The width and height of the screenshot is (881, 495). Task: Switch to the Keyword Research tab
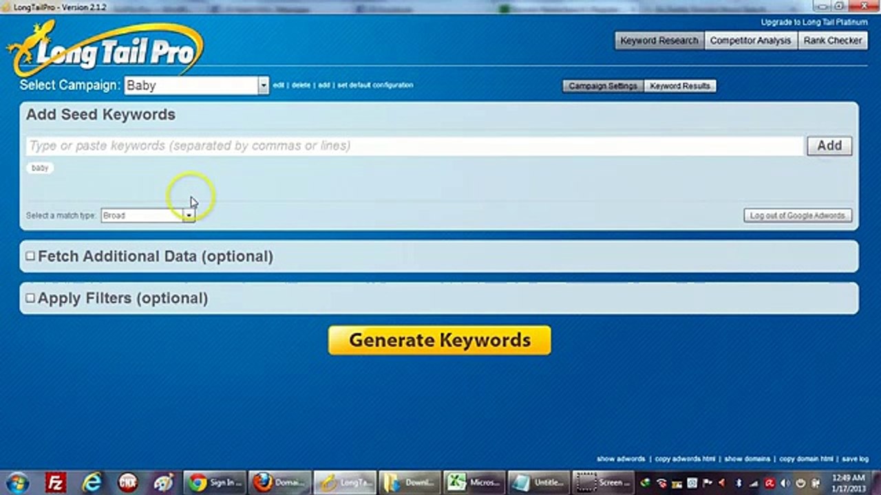[659, 41]
